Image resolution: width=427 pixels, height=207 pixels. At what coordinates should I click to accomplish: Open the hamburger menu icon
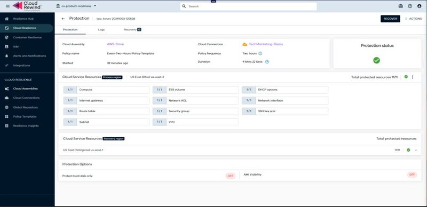pyautogui.click(x=7, y=6)
